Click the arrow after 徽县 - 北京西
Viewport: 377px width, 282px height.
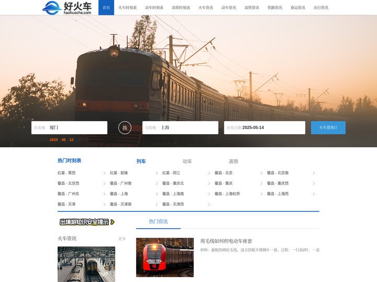point(104,183)
